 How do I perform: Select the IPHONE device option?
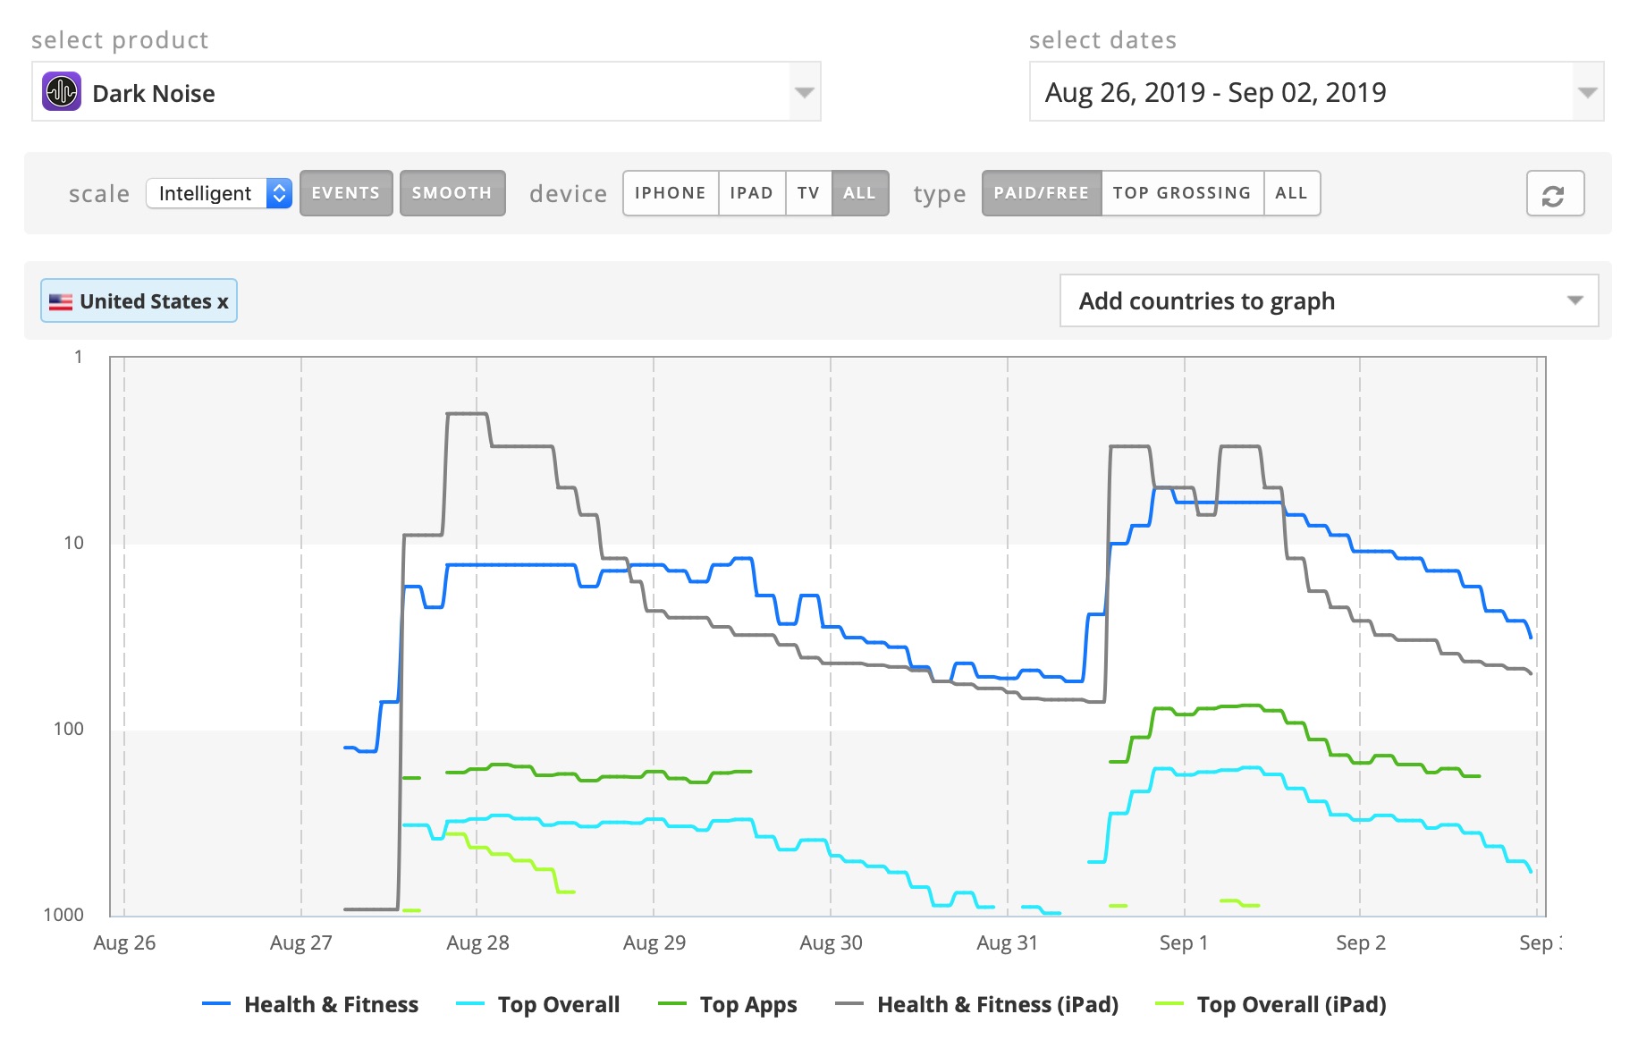[671, 193]
